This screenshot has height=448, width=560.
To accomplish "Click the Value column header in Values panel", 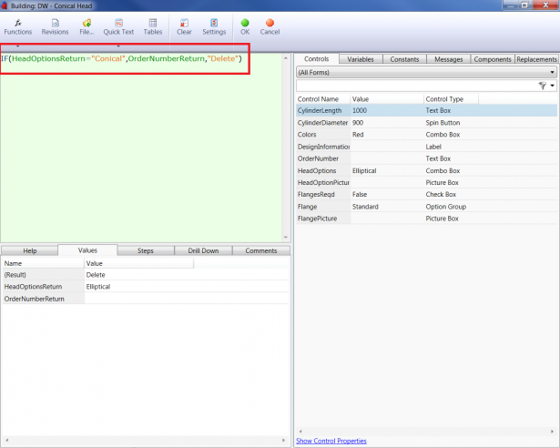I will point(139,263).
